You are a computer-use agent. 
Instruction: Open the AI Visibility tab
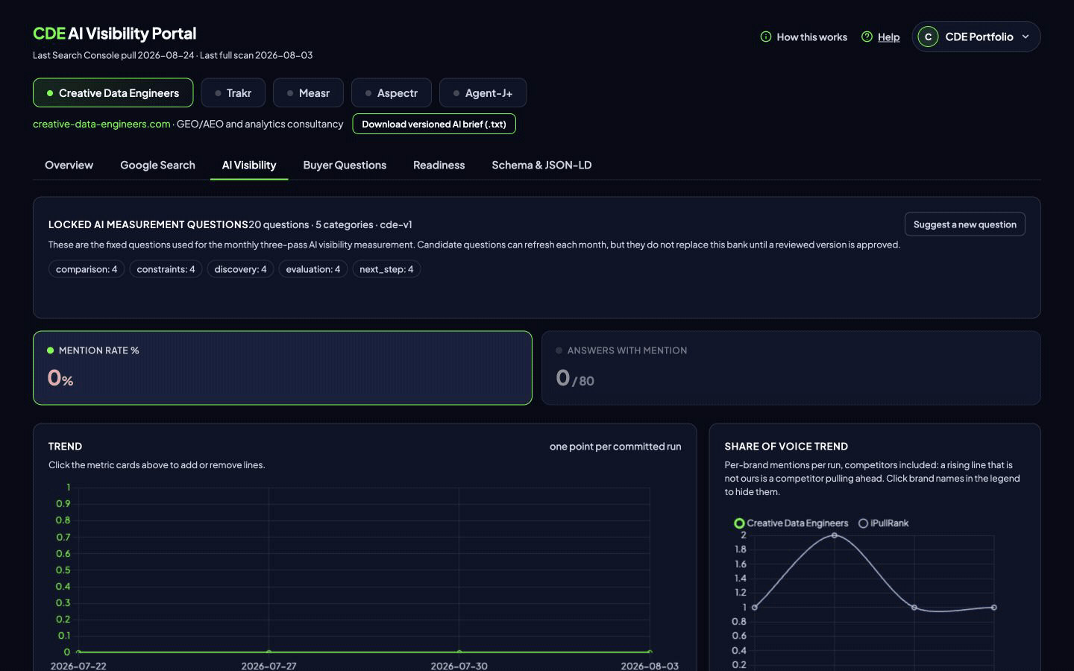(249, 165)
